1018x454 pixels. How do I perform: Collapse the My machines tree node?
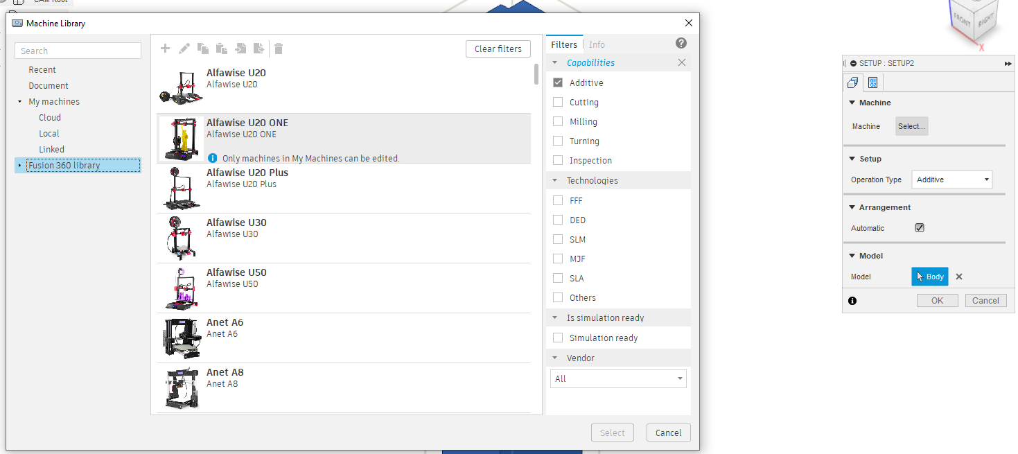point(20,102)
